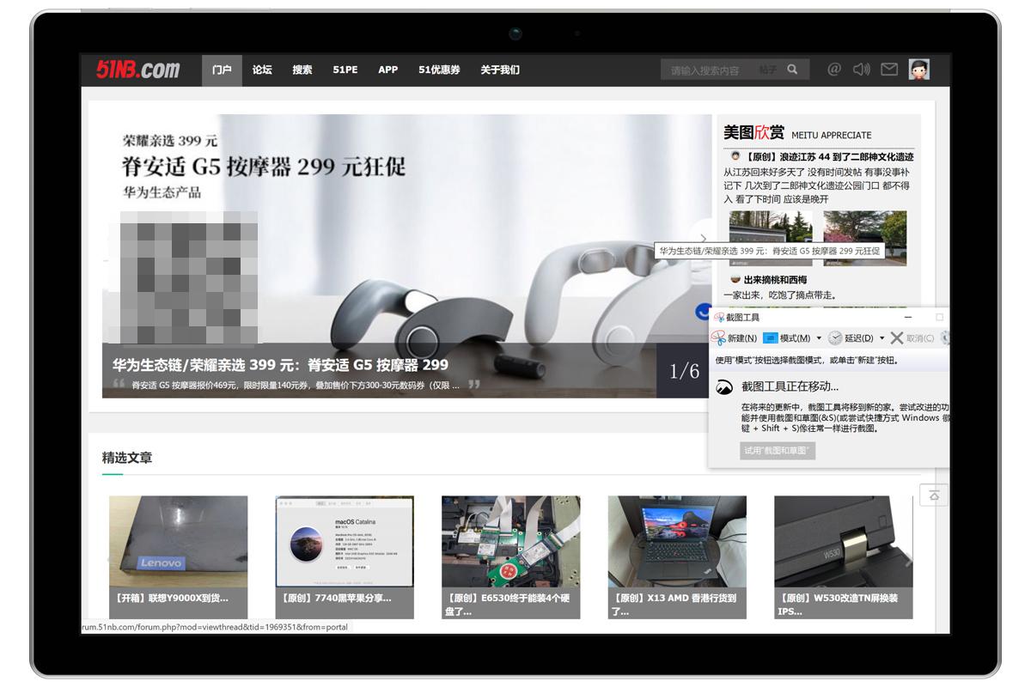Screen dimensions: 1031x687
Task: Open the macOS Catalina 7740黑苹果 thumbnail
Action: 344,541
